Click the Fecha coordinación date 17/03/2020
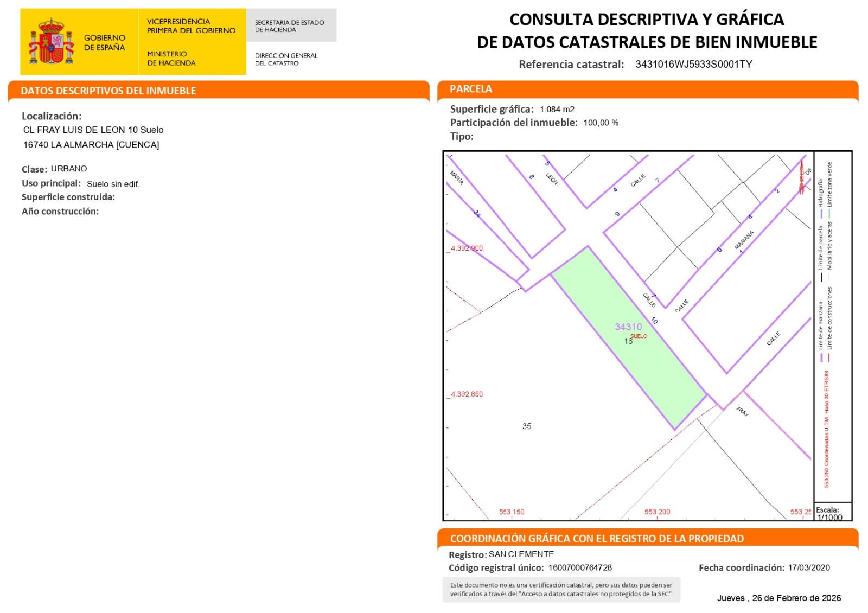 808,567
